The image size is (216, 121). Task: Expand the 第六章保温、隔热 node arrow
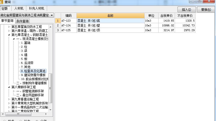point(9,31)
